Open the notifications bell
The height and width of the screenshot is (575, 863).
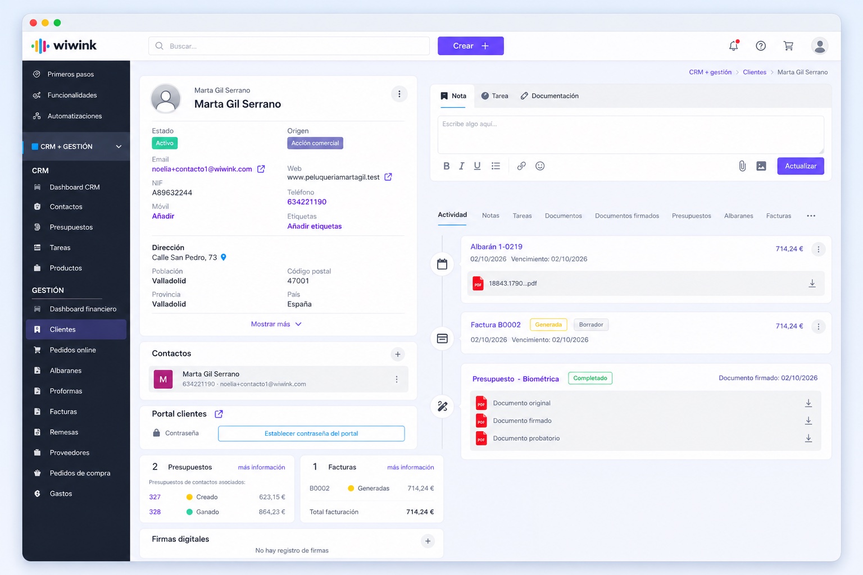coord(734,45)
